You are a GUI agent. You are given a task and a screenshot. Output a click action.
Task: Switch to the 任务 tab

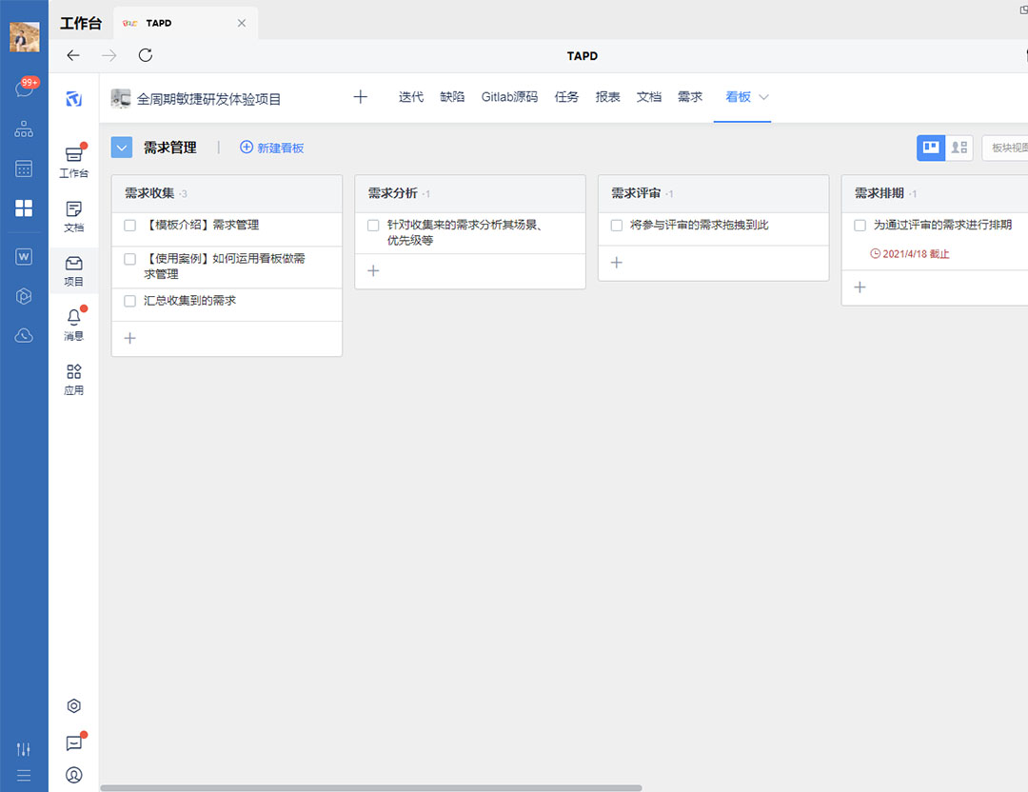tap(566, 97)
